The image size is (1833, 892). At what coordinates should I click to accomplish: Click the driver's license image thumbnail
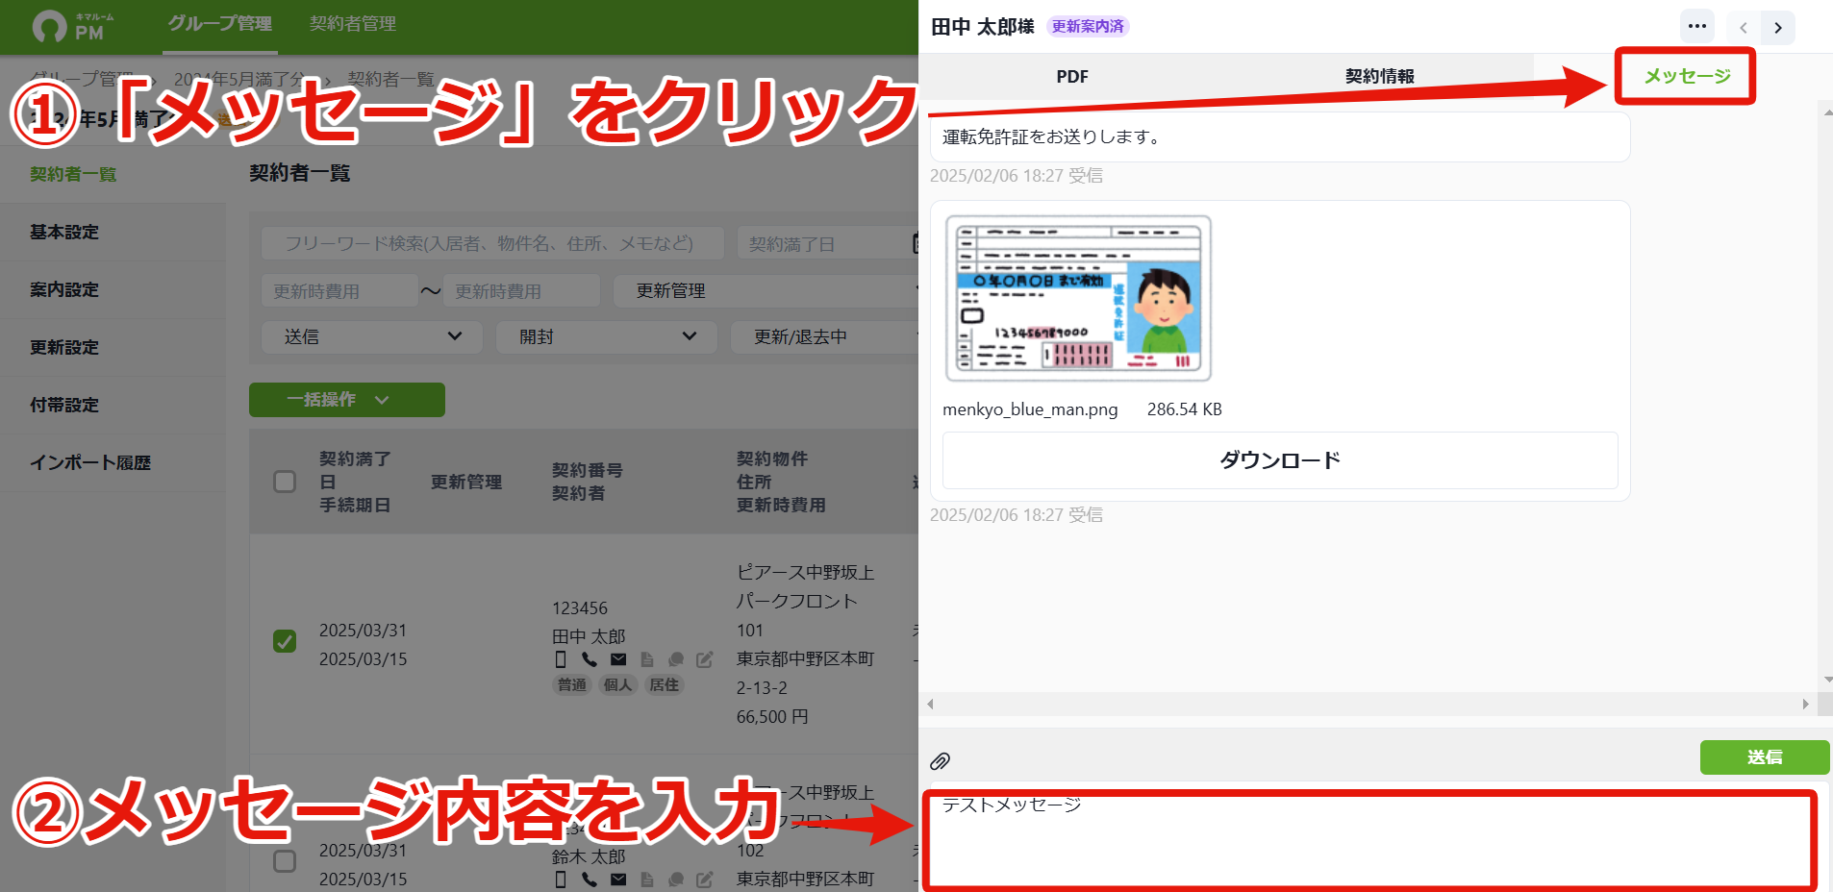[1078, 299]
